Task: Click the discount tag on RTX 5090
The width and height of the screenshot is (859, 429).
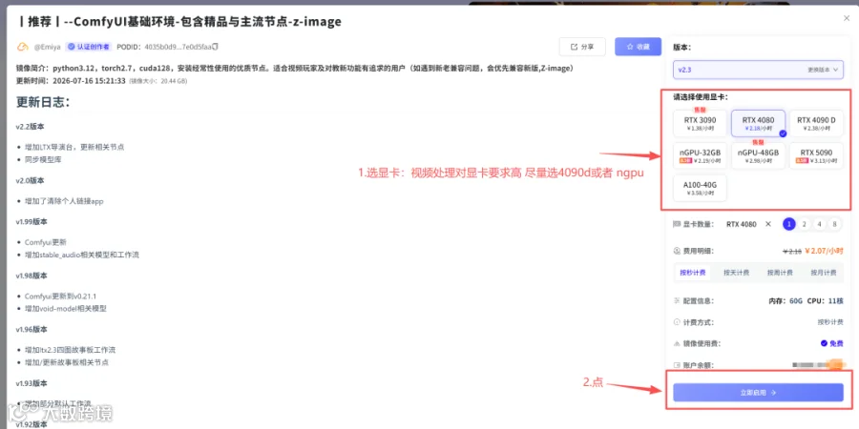Action: (802, 161)
